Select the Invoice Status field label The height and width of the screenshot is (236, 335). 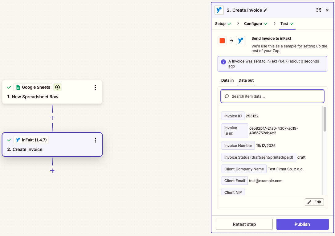tap(259, 157)
